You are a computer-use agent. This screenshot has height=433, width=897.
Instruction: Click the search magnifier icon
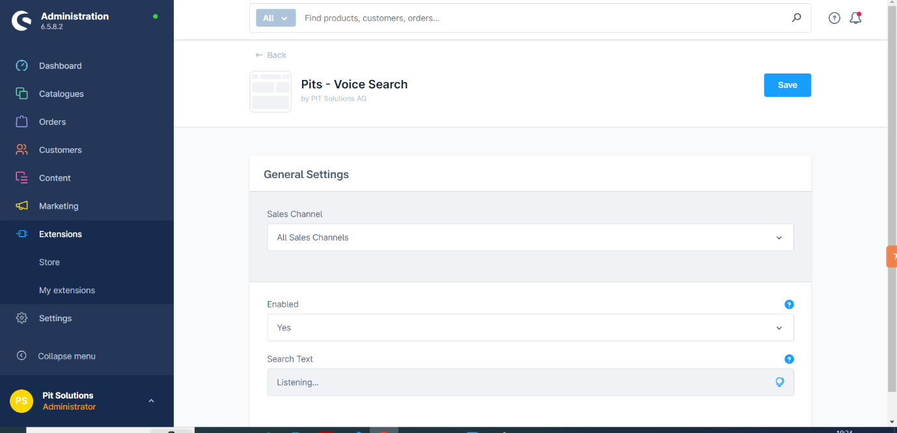[x=796, y=18]
